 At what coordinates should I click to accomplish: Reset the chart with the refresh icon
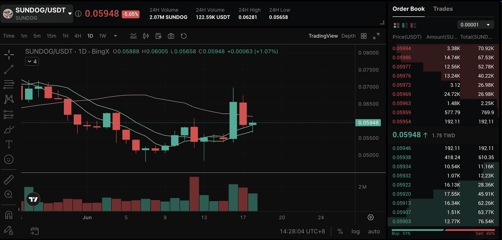(x=184, y=36)
